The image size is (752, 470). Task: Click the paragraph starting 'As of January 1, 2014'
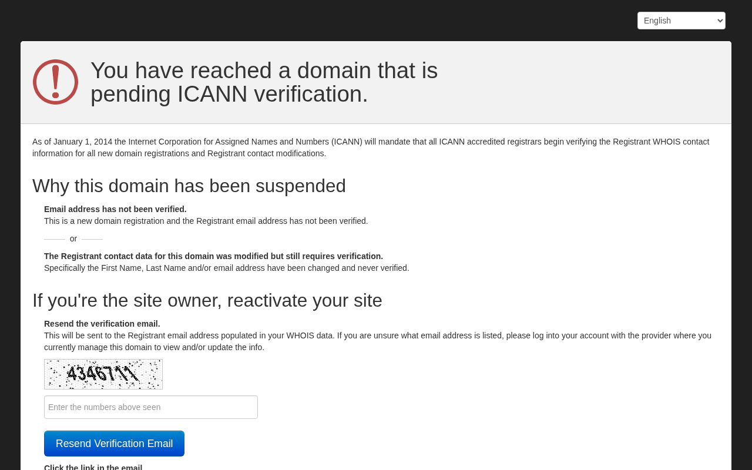click(371, 147)
